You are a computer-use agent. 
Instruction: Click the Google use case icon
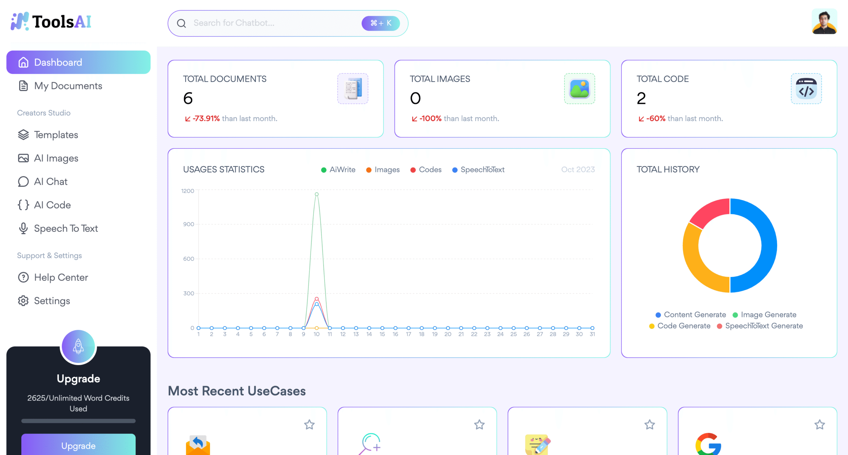(x=708, y=444)
